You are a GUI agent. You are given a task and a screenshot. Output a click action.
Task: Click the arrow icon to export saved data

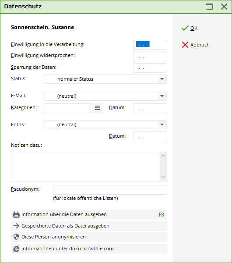tap(16, 226)
